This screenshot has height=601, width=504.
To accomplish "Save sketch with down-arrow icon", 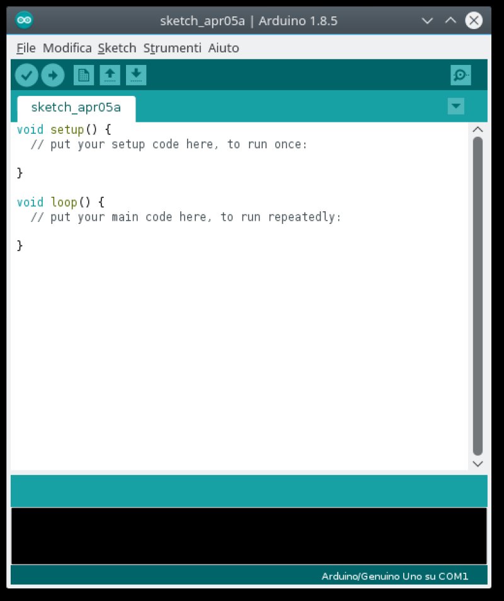I will (x=136, y=75).
